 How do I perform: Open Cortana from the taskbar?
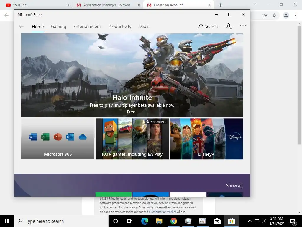click(x=116, y=221)
